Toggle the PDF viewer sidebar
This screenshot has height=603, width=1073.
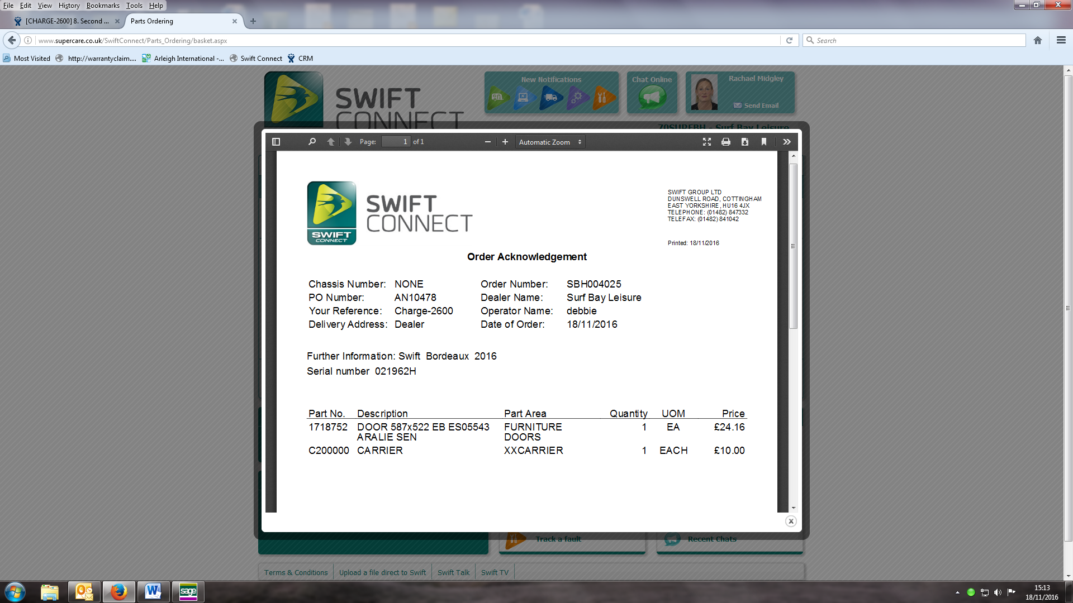point(276,142)
